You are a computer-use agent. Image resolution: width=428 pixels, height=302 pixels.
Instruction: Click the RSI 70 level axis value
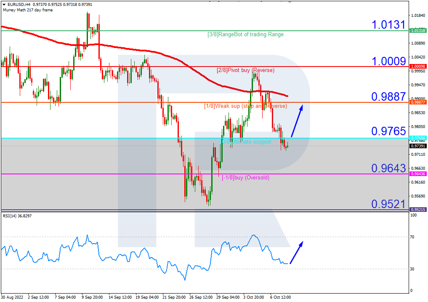[413, 238]
